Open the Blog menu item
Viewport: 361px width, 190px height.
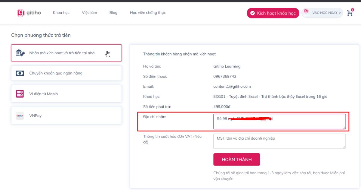113,13
